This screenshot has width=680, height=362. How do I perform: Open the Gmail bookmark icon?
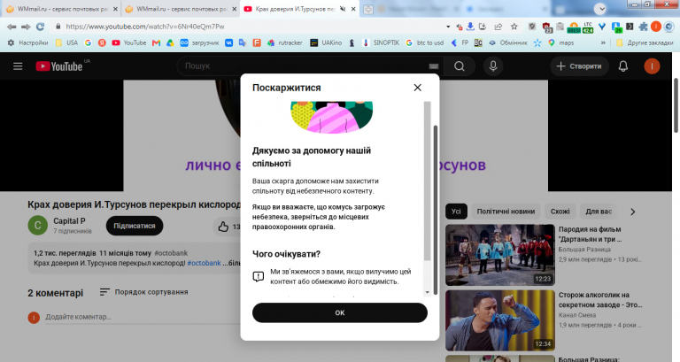156,42
